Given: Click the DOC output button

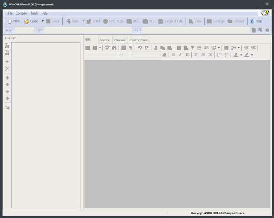Looking at the screenshot, I should click(x=133, y=21).
